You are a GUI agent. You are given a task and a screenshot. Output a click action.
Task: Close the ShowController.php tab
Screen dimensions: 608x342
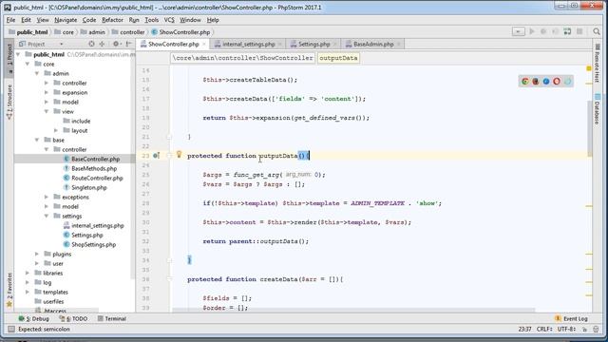(204, 45)
